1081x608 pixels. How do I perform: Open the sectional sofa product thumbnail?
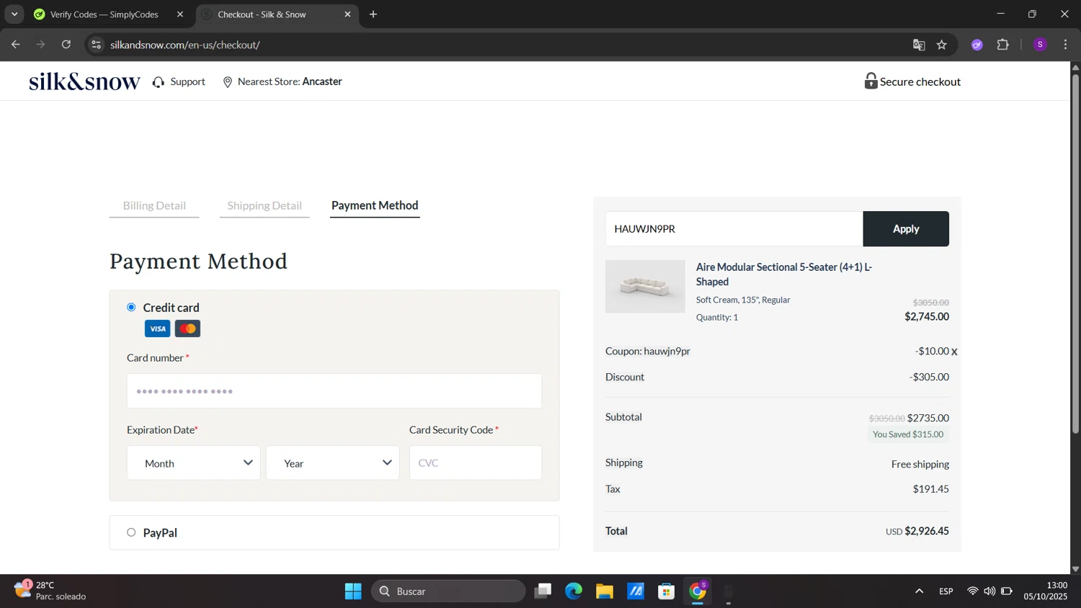point(645,286)
